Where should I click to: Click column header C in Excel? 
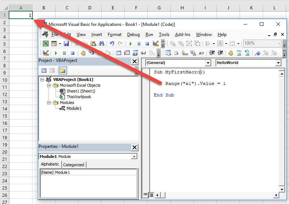(67, 8)
